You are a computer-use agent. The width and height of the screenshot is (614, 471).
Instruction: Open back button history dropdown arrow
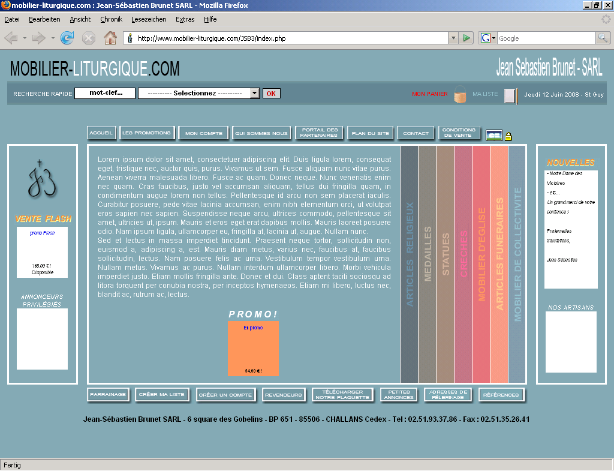click(25, 38)
